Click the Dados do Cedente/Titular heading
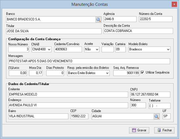The height and width of the screenshot is (139, 180). coord(29,84)
